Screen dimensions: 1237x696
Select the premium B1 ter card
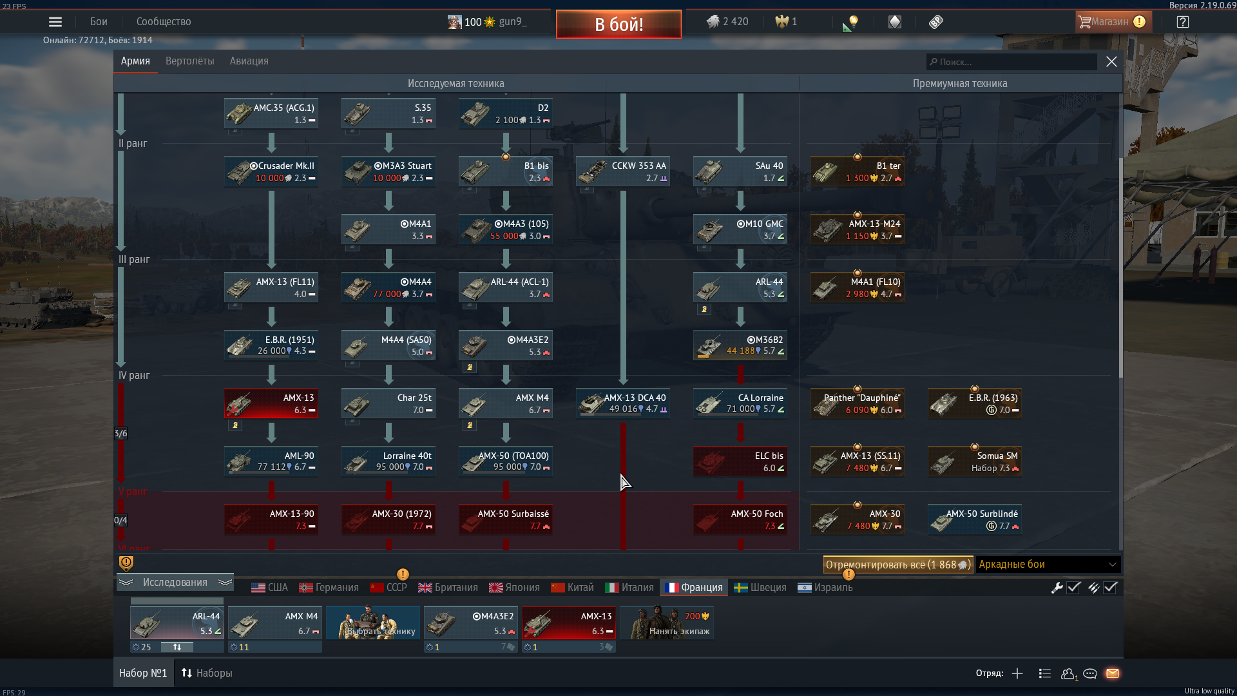[x=858, y=171]
